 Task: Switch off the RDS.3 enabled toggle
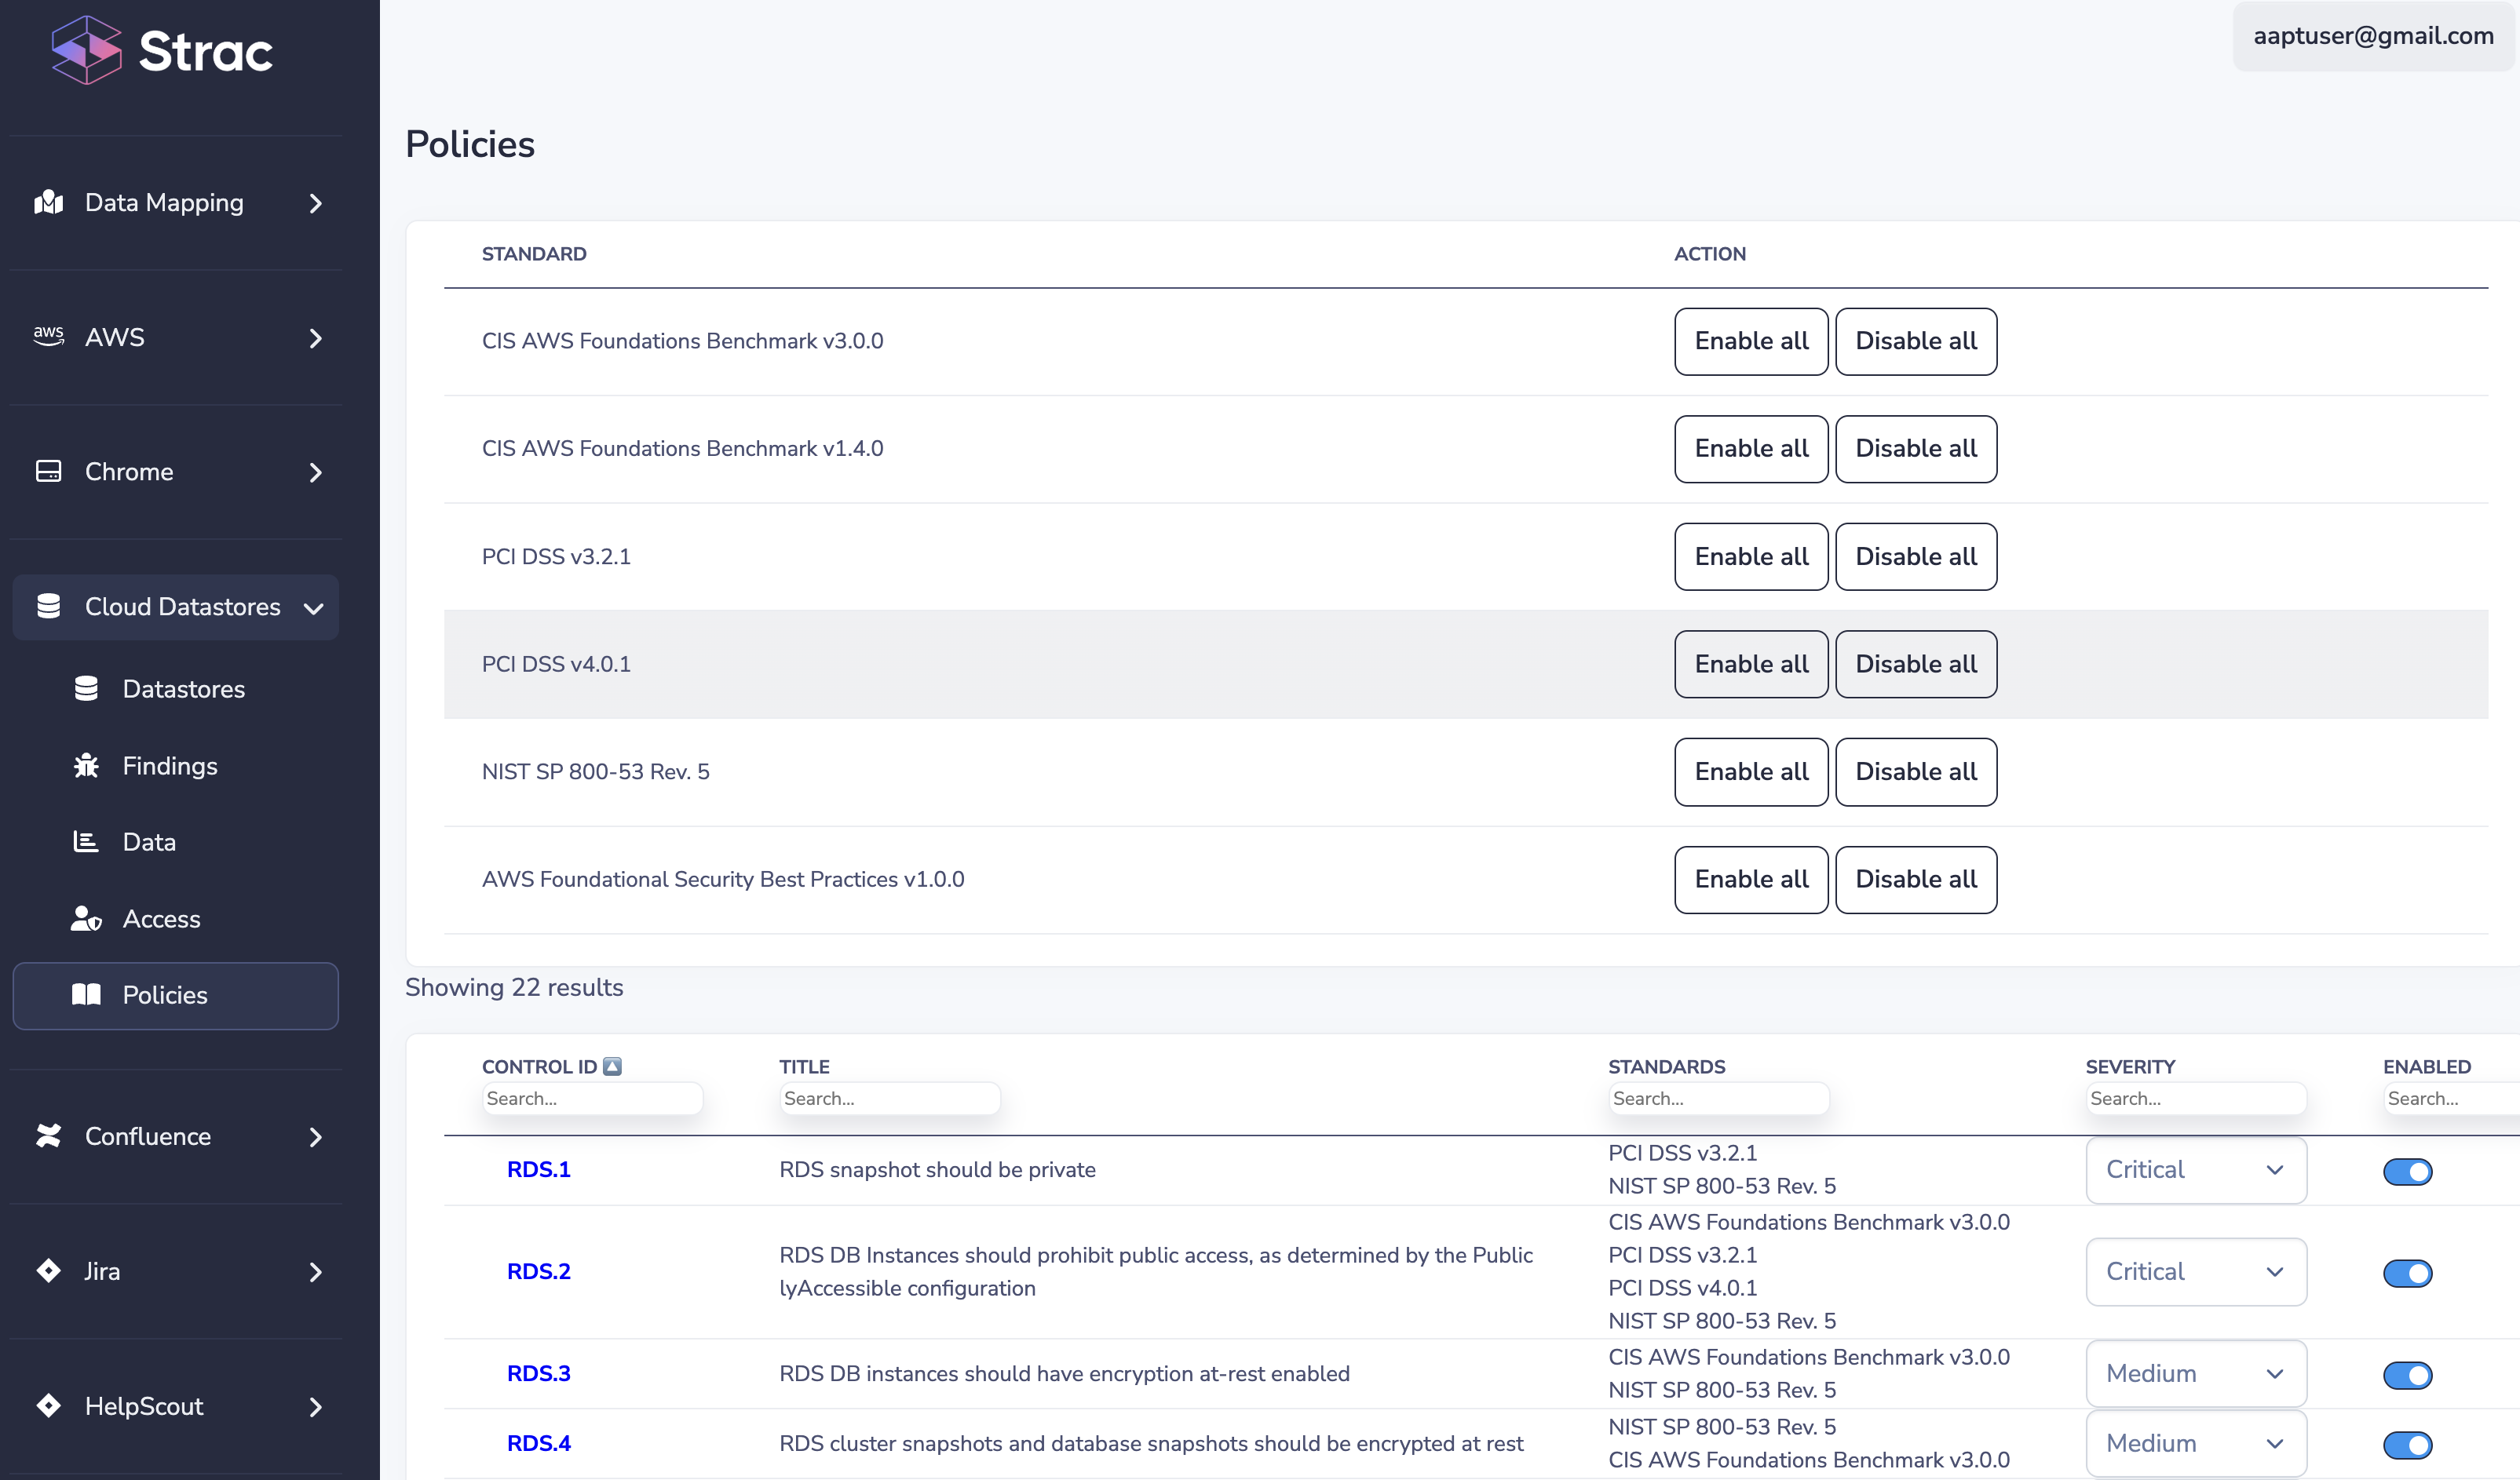pyautogui.click(x=2407, y=1375)
